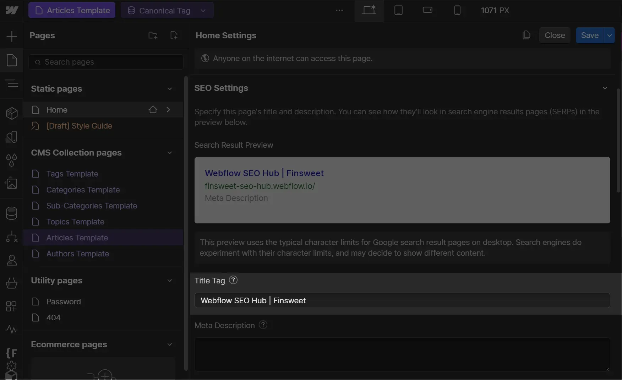Open the Assets image panel
The height and width of the screenshot is (380, 622).
point(12,184)
